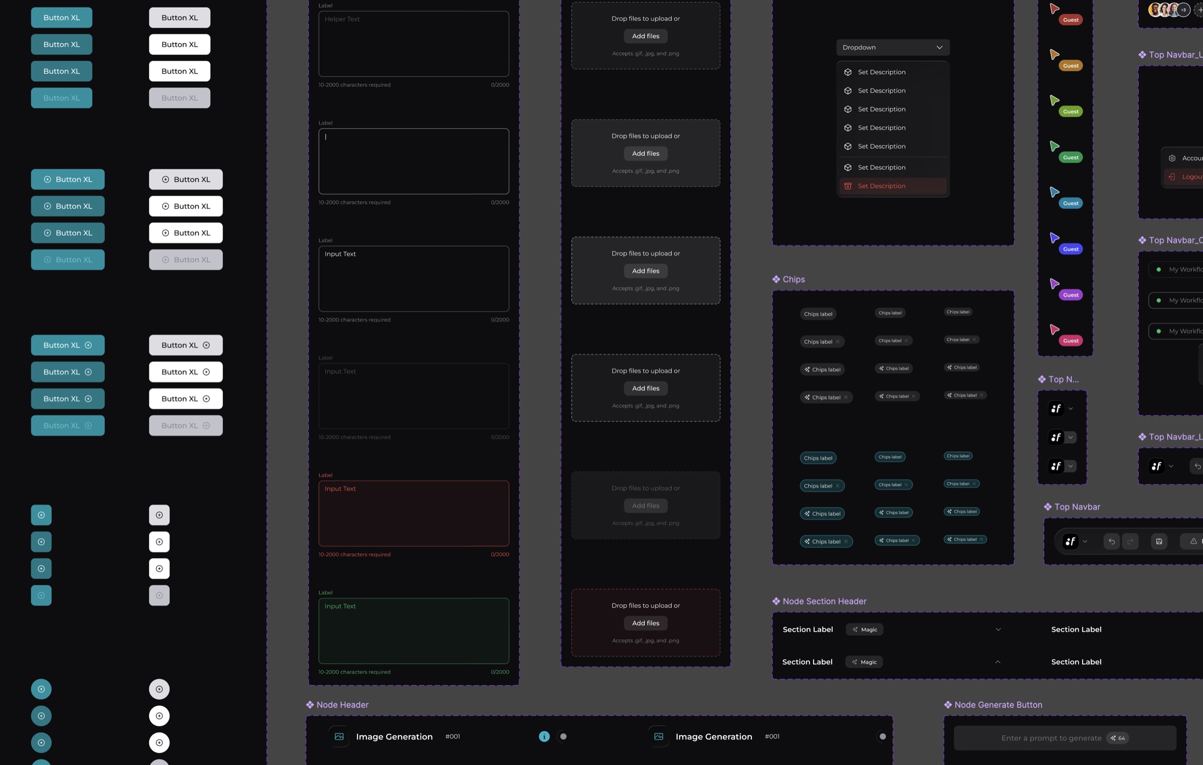Collapse the second Section Label chevron up
The height and width of the screenshot is (765, 1203).
(997, 662)
